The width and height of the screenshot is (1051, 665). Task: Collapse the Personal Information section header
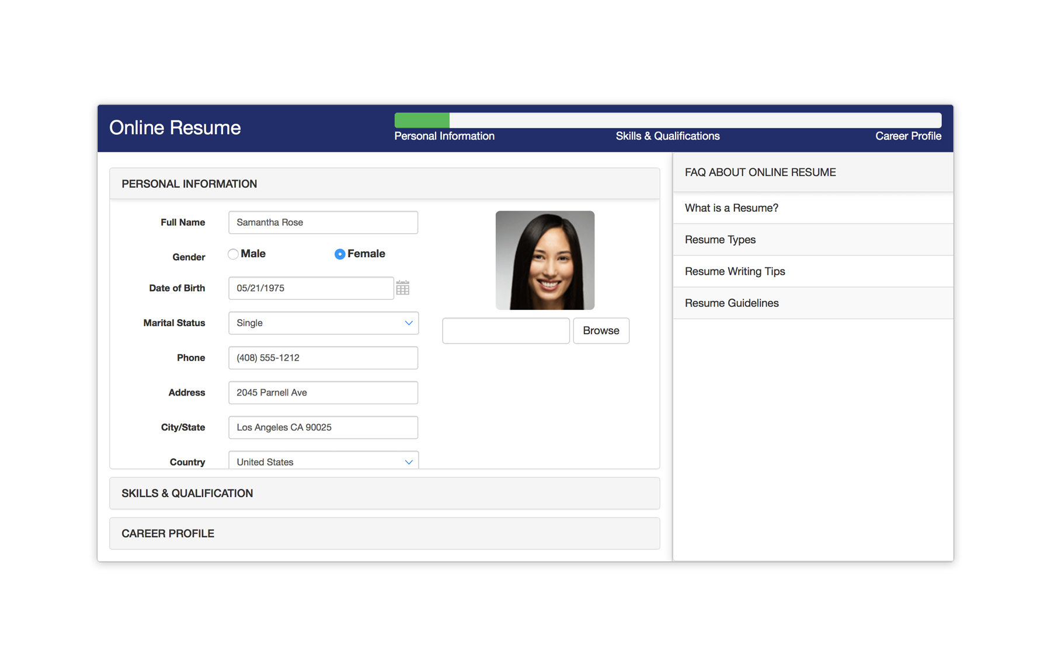(x=384, y=184)
